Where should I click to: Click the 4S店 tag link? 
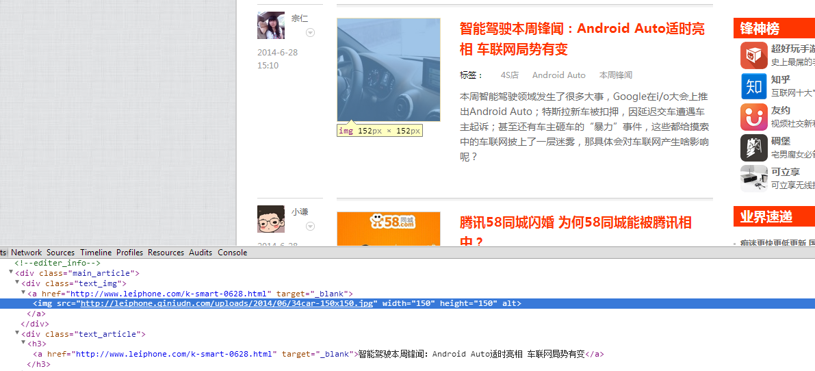[x=509, y=75]
